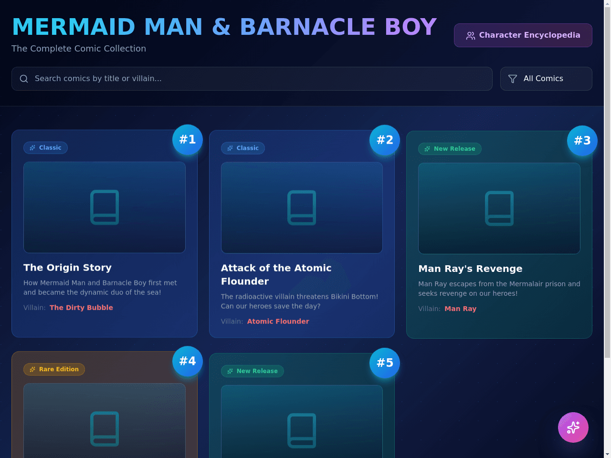Open The Origin Story cover thumbnail

[105, 208]
